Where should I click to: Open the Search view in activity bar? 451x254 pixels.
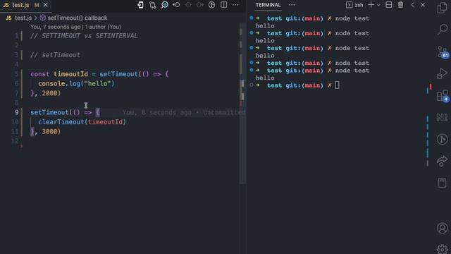(x=442, y=29)
